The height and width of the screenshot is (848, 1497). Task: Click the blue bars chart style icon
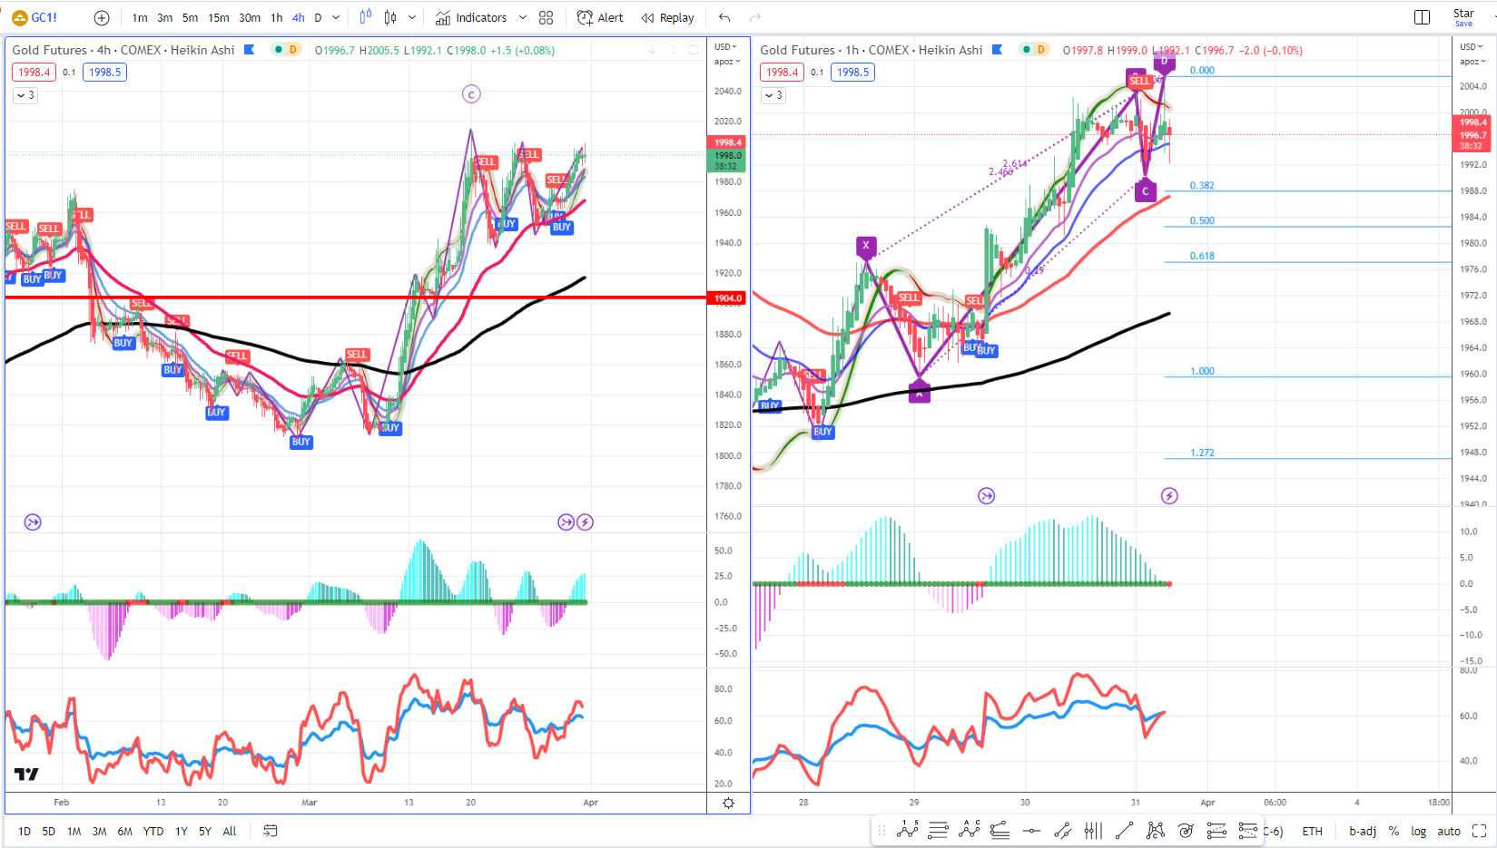click(365, 17)
